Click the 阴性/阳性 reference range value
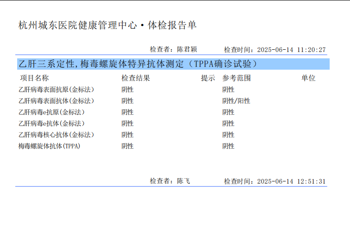 pos(236,101)
